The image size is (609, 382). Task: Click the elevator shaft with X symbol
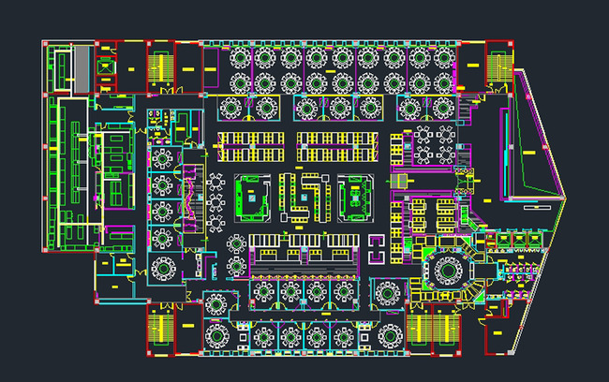click(x=106, y=67)
